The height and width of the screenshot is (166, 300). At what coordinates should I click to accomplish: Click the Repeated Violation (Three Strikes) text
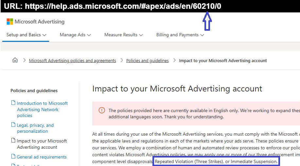(189, 162)
